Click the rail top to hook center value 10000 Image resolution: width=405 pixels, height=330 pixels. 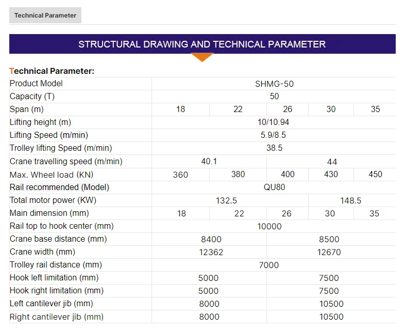point(269,226)
